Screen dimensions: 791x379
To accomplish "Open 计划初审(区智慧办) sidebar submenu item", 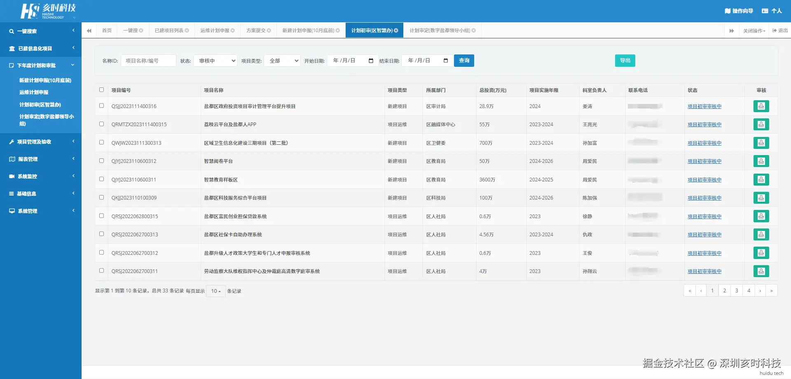I will tap(40, 105).
